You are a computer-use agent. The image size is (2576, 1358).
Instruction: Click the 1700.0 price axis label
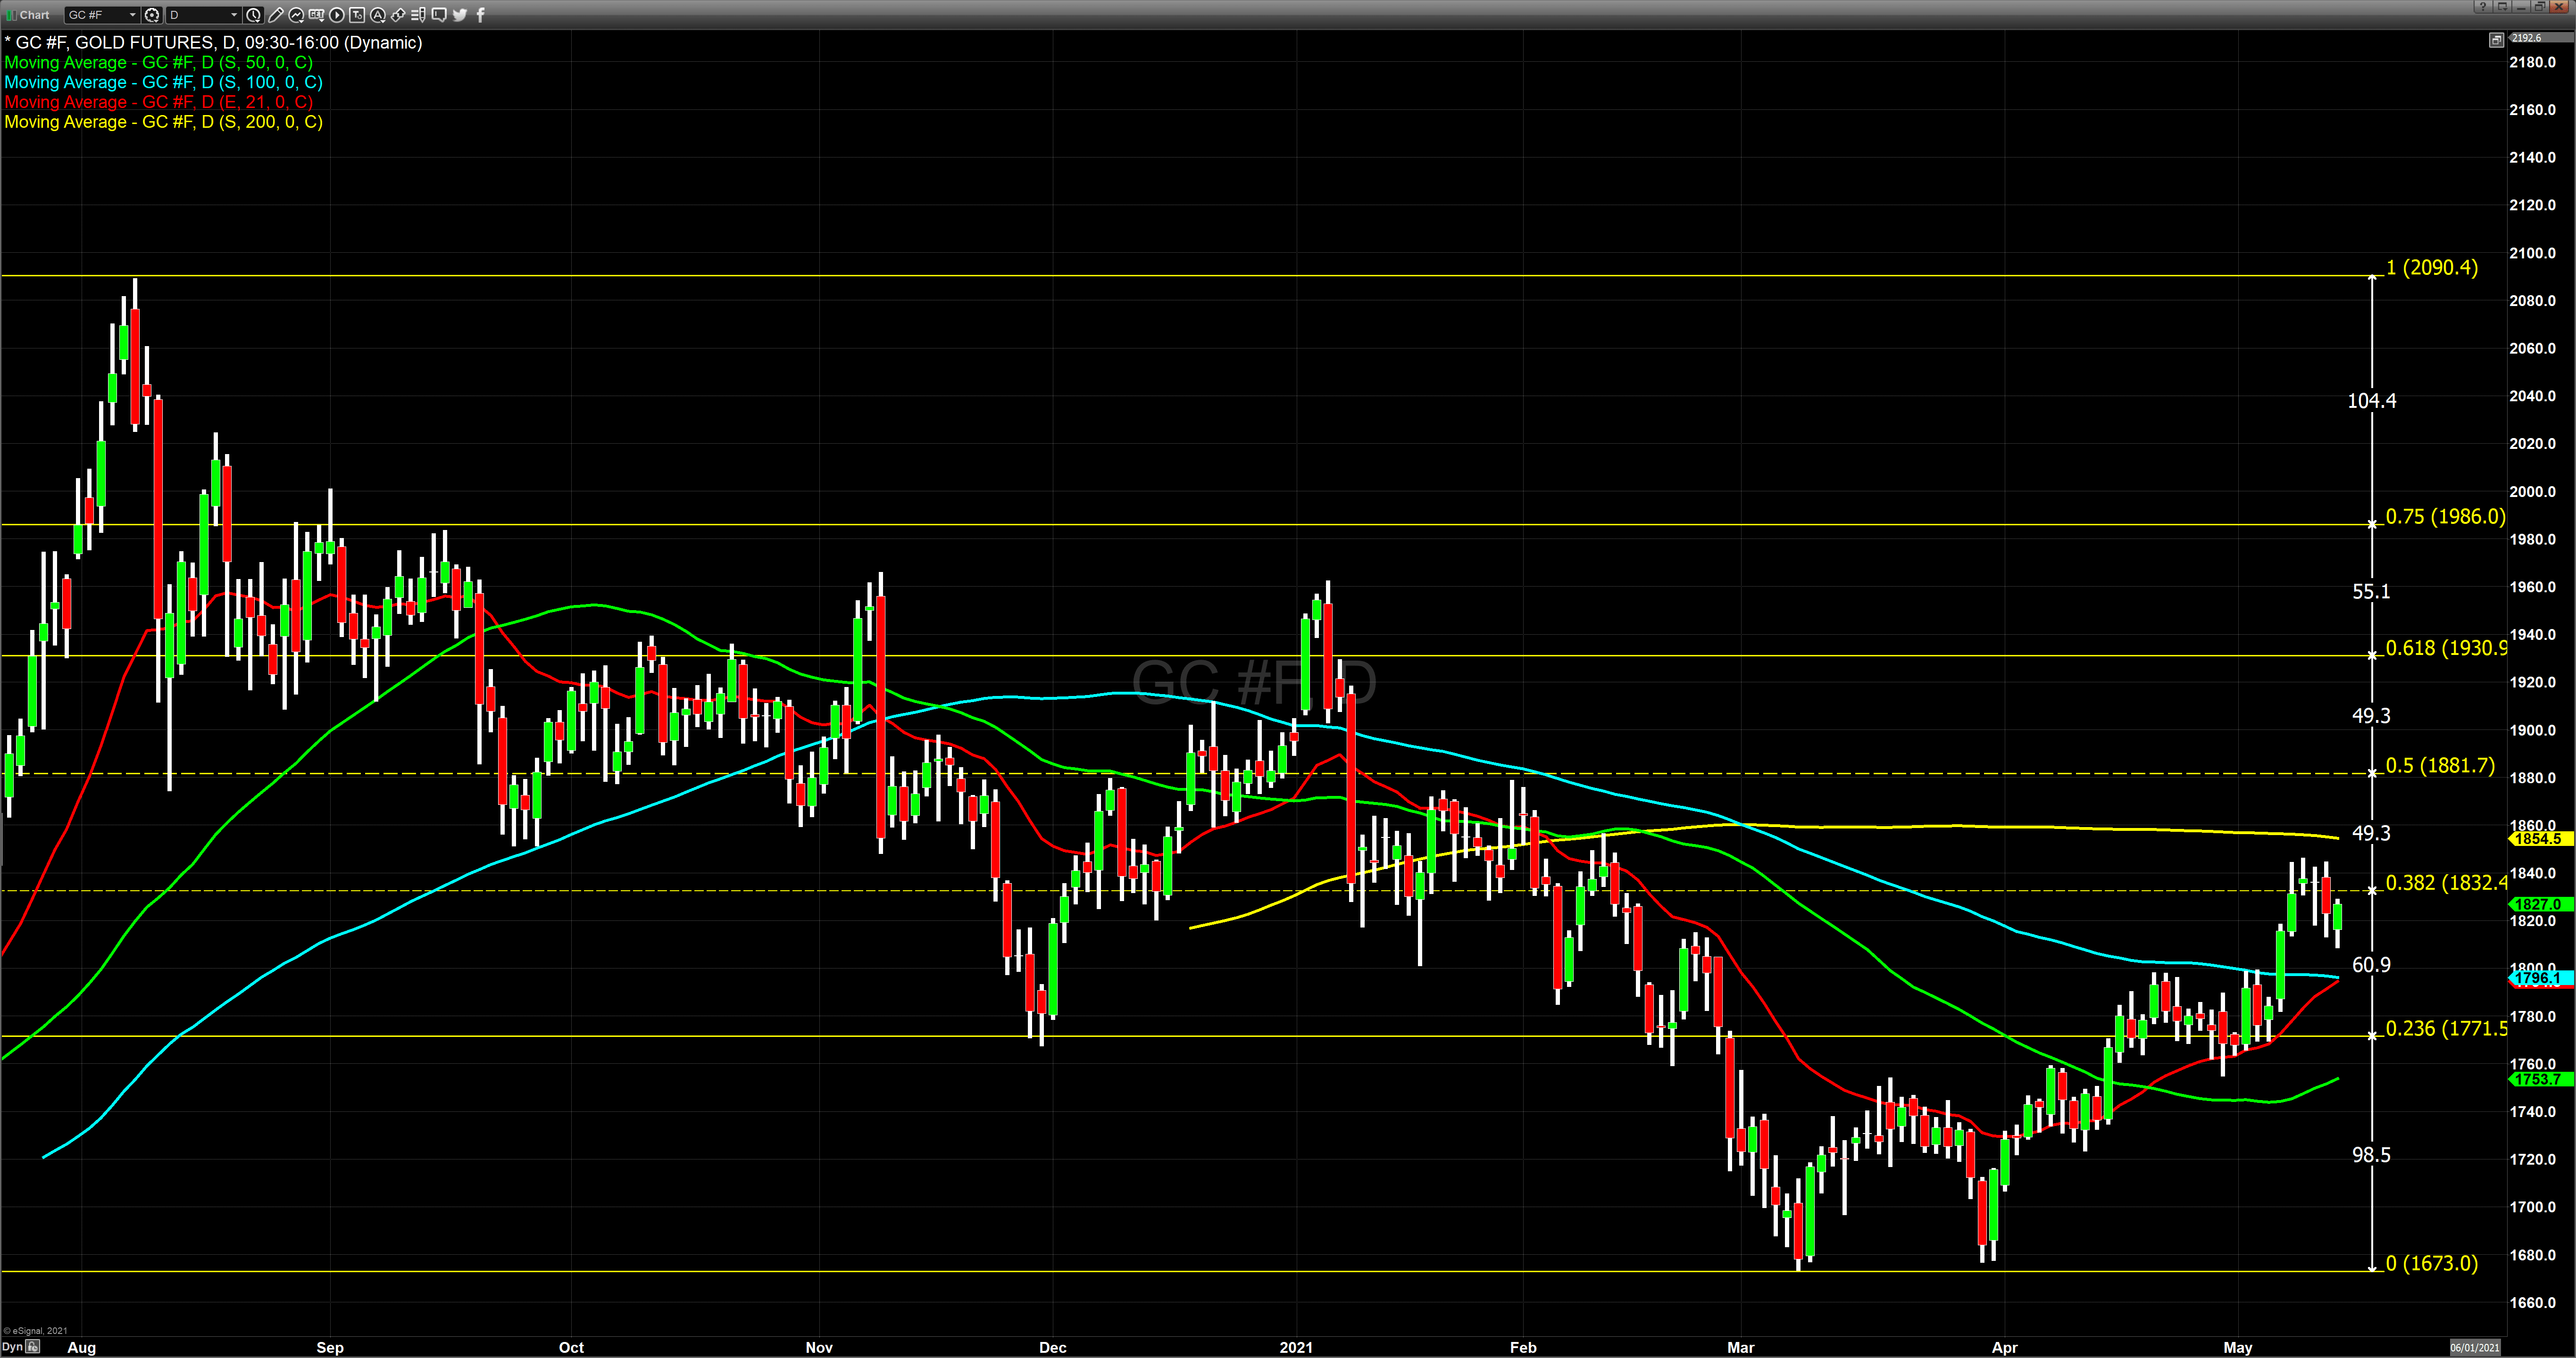point(2533,1207)
